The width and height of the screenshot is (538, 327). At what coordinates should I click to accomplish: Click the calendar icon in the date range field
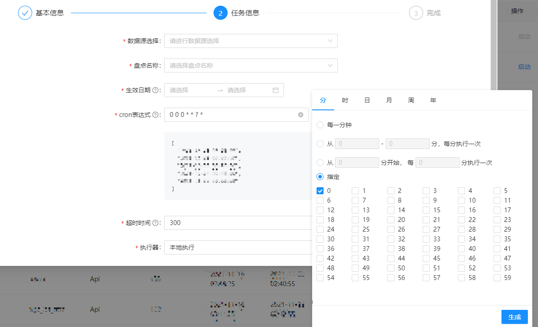pyautogui.click(x=276, y=90)
